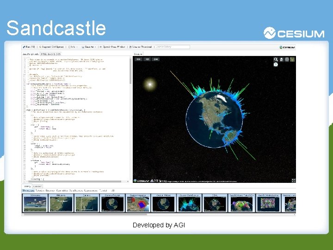The image size is (333, 250).
Task: Click the code editor vertical scrollbar
Action: pos(130,71)
